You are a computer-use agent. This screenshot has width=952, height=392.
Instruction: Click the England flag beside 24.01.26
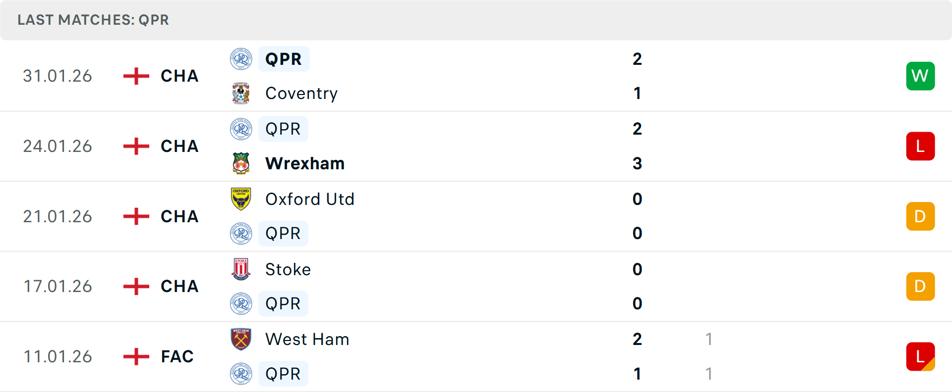coord(136,147)
